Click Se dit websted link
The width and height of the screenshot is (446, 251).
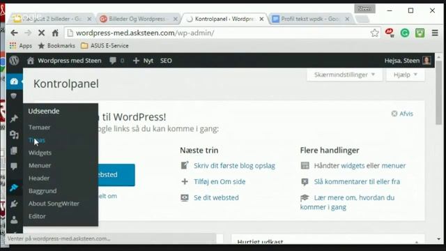[x=216, y=197]
